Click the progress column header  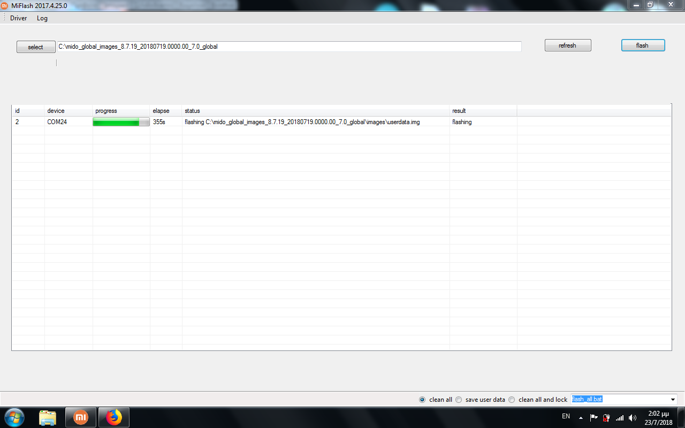tap(121, 111)
